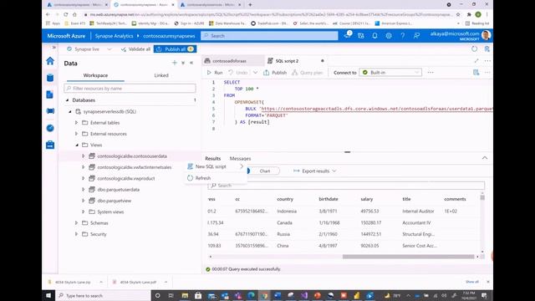The width and height of the screenshot is (535, 301).
Task: Bookmark this page with star icon
Action: 458,15
